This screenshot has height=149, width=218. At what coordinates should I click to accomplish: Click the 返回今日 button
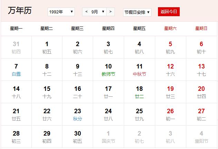pos(169,12)
